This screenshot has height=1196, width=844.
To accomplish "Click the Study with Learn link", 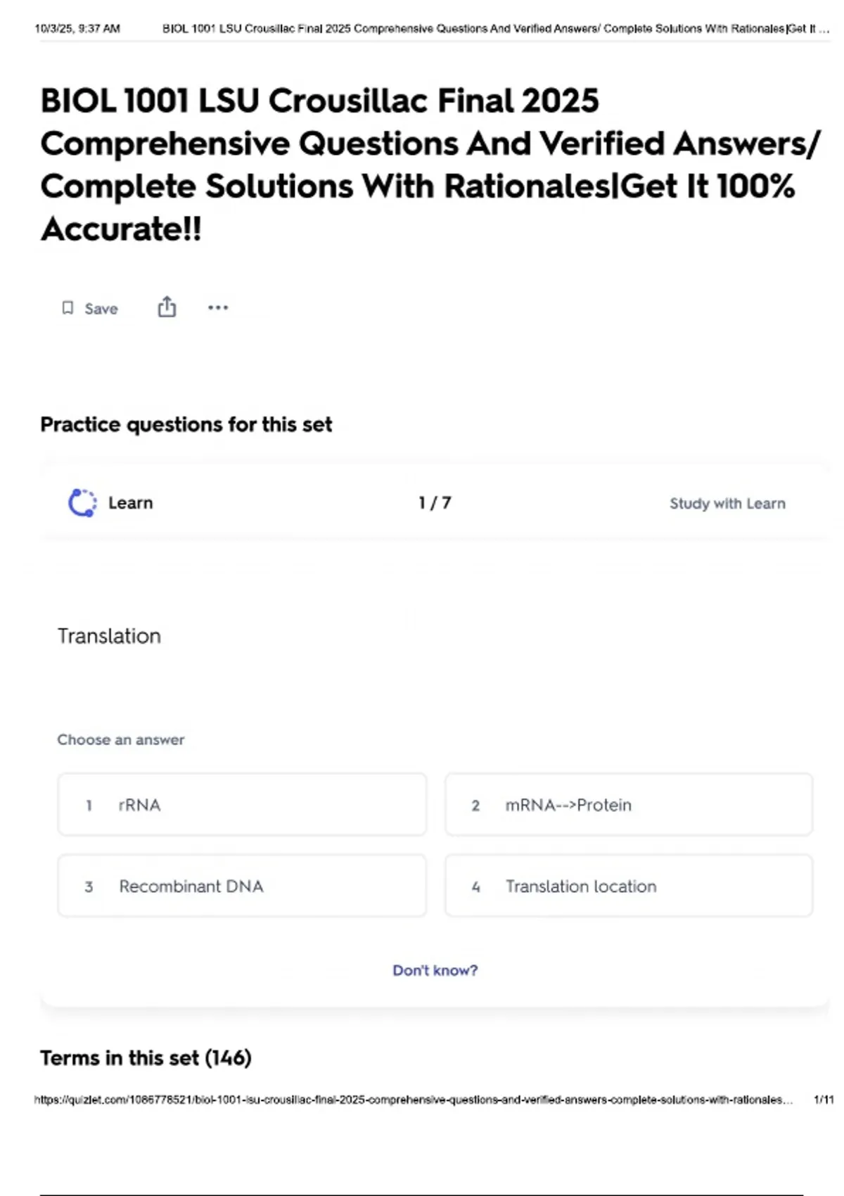I will tap(727, 504).
